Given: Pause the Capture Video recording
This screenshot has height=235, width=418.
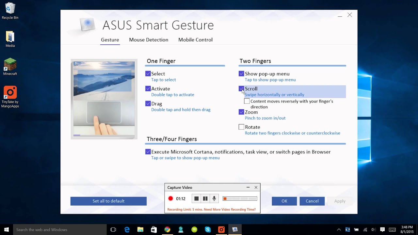Looking at the screenshot, I should click(x=205, y=198).
